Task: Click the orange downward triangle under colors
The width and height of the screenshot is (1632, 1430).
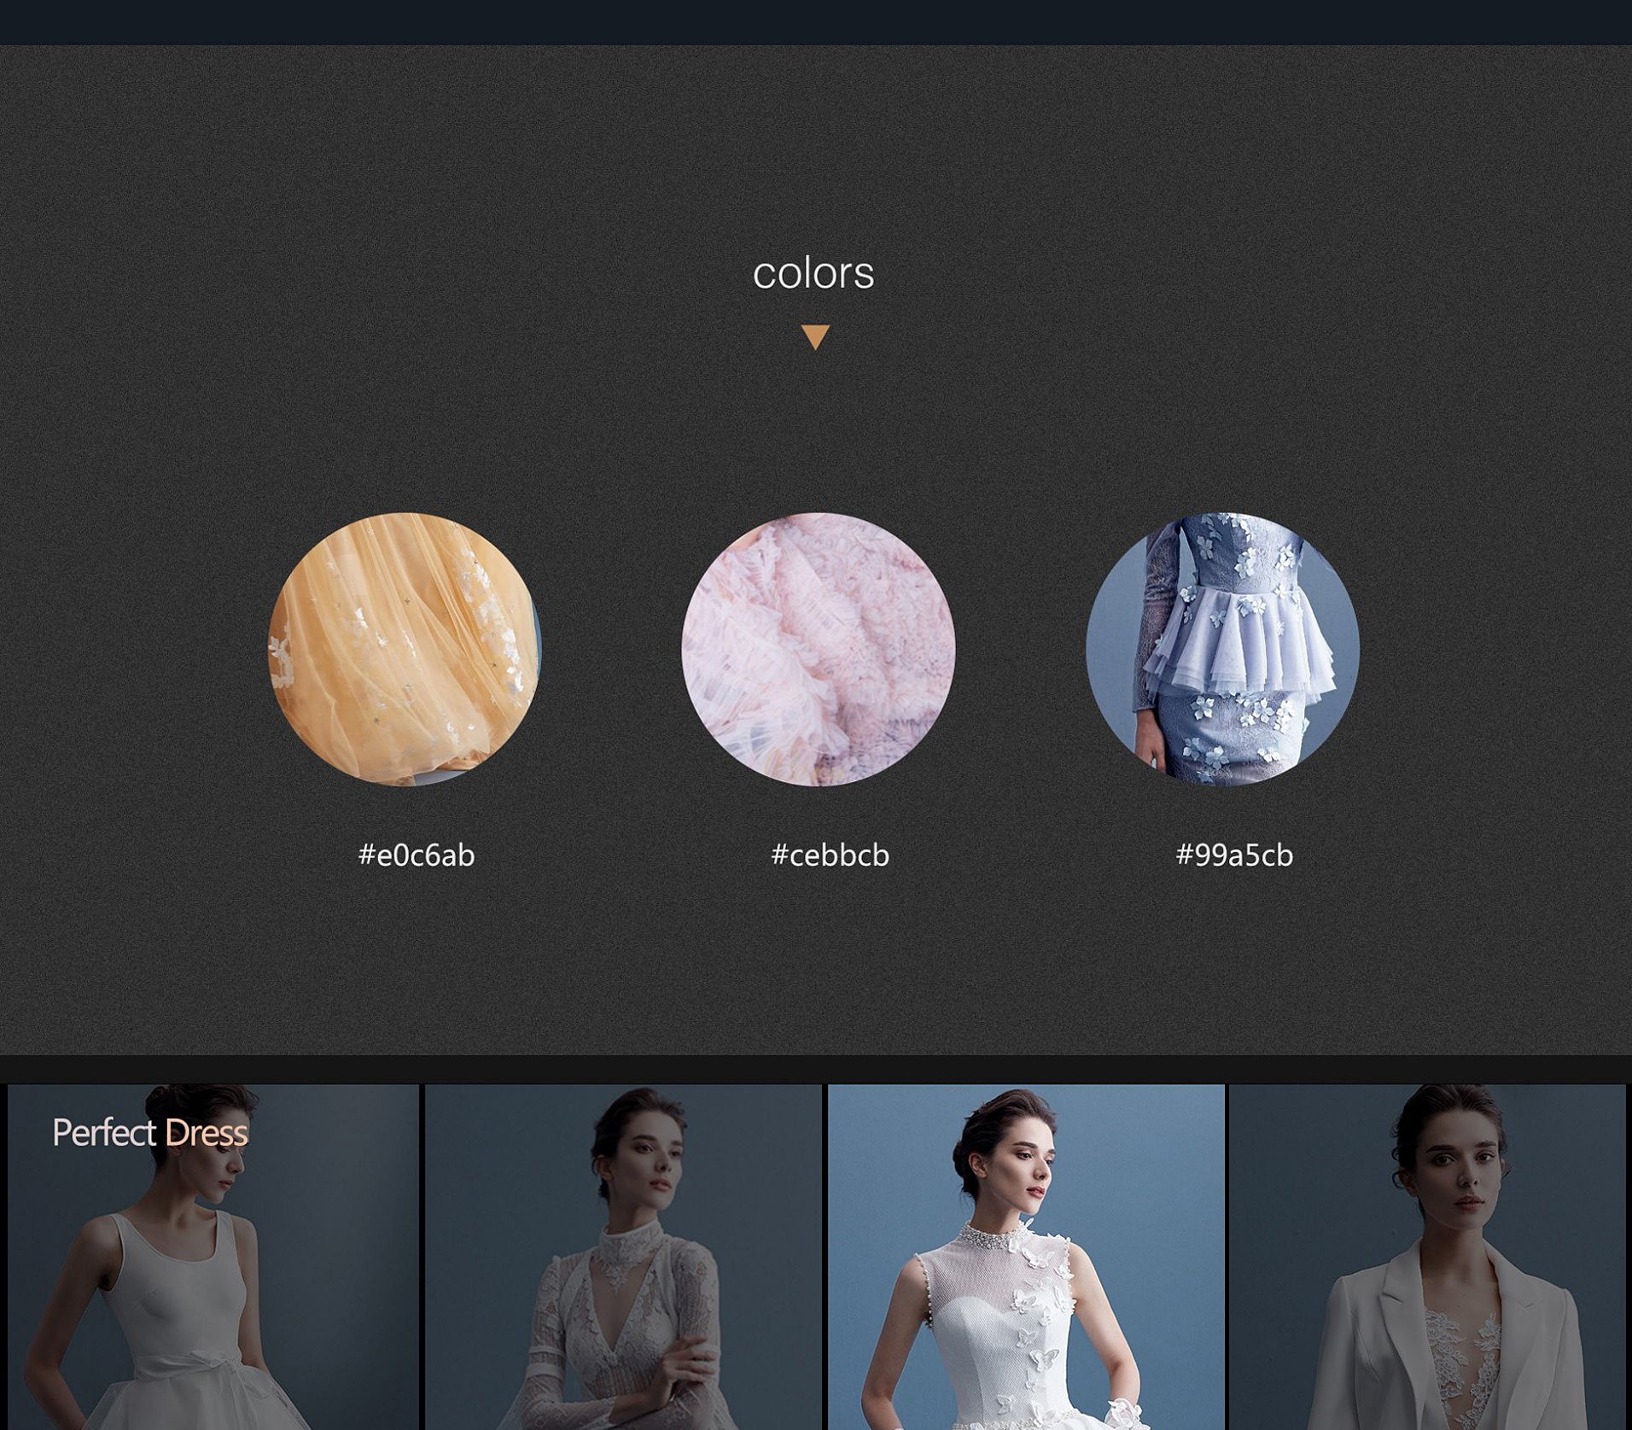Action: pyautogui.click(x=815, y=336)
